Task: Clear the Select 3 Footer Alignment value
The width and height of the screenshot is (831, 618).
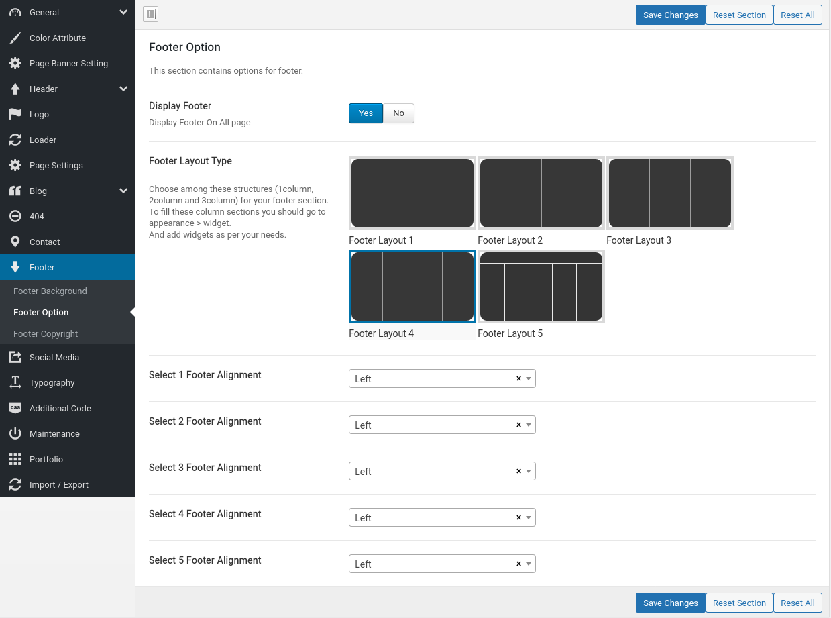Action: tap(518, 471)
